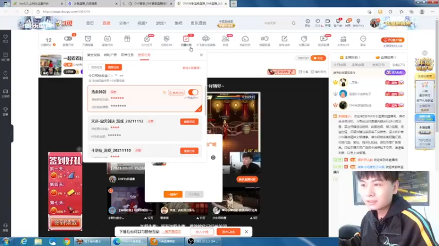Select the left gray task-type segment
Viewport: 439px width, 246px height.
pyautogui.click(x=97, y=67)
